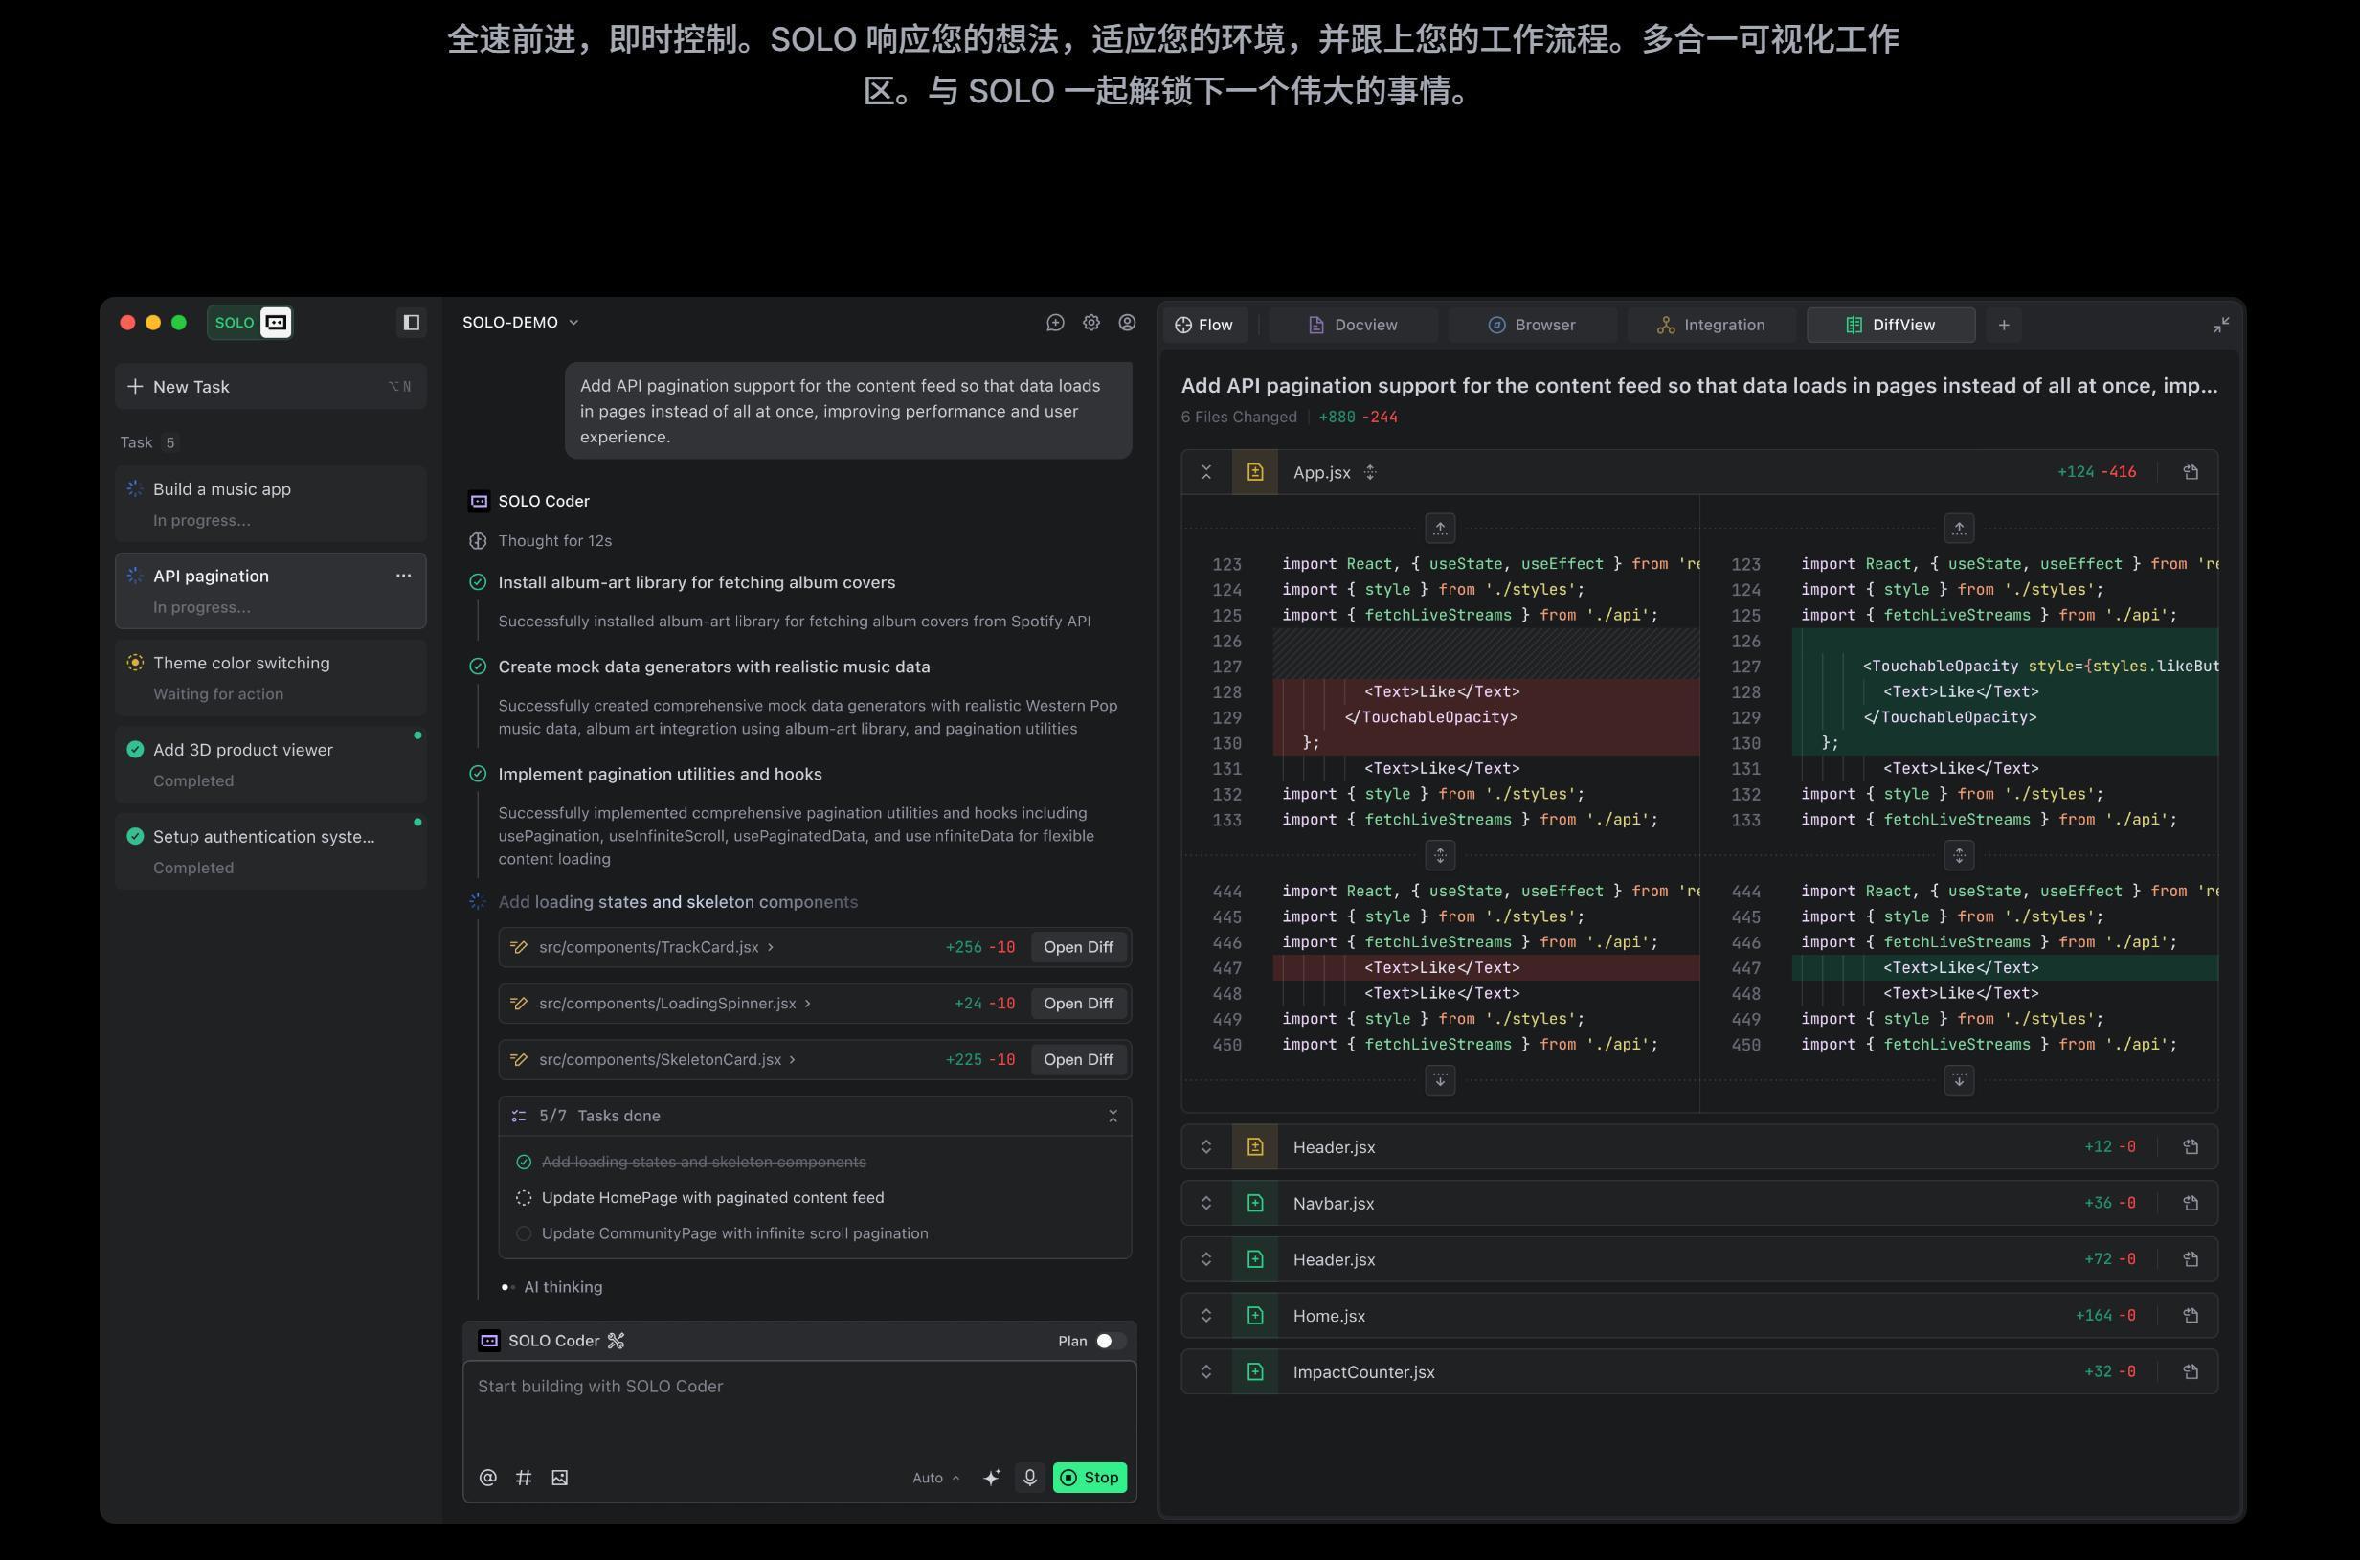
Task: Collapse the App.jsx diff section
Action: [x=1206, y=472]
